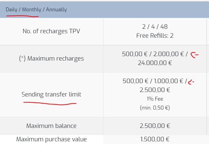Select the Maximum purchase value label
This screenshot has height=149, width=209.
tap(51, 139)
